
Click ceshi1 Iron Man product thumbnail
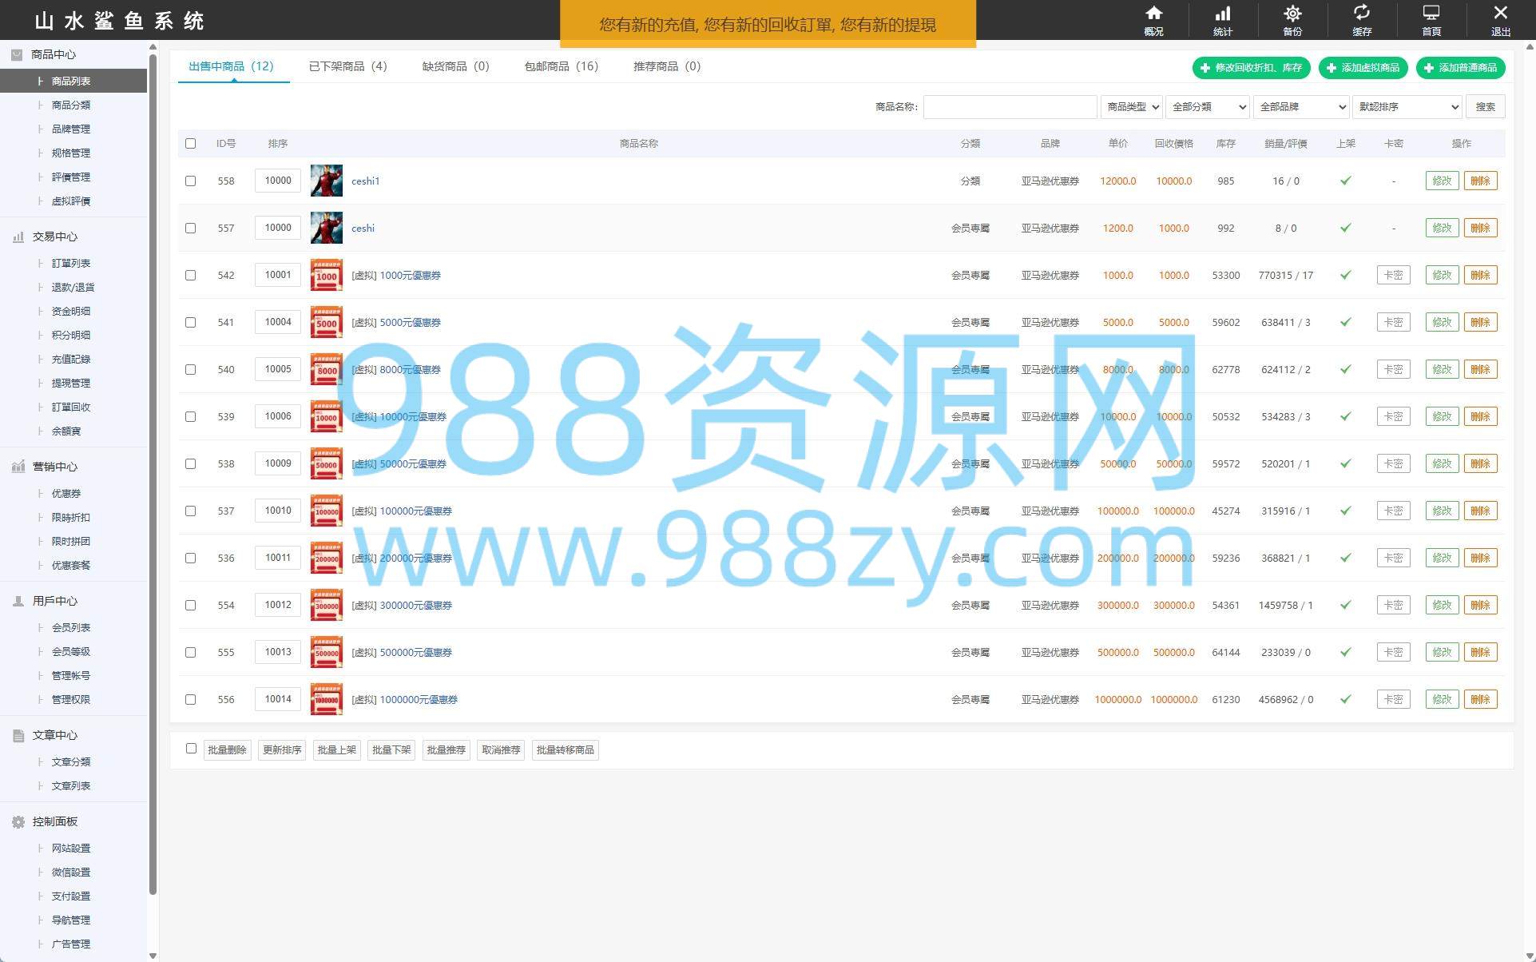coord(326,181)
